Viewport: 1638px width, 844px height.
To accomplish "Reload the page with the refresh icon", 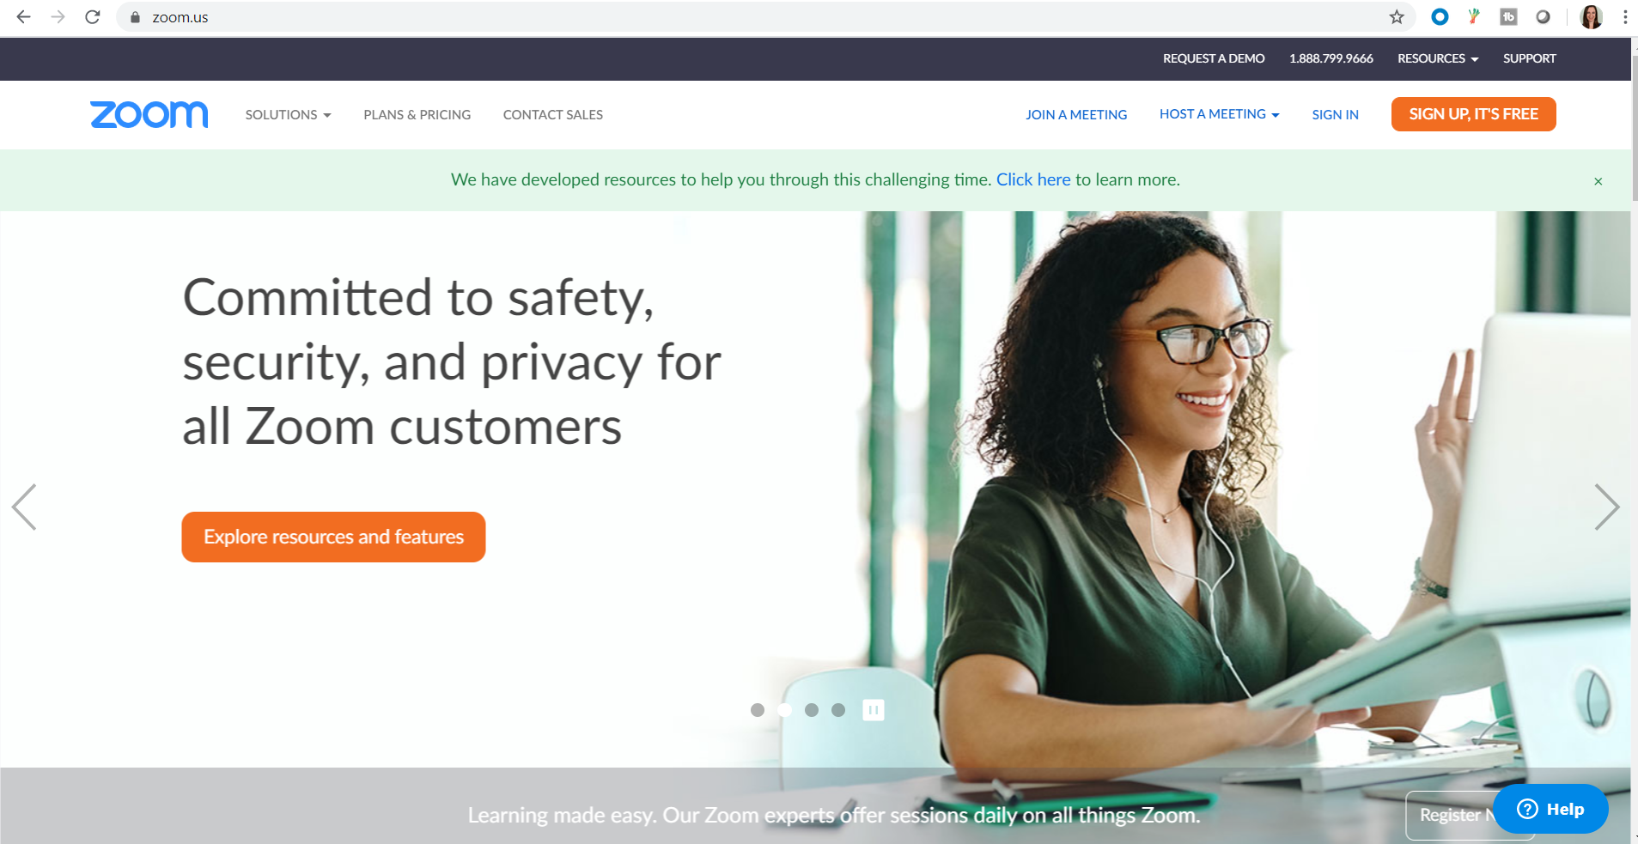I will 93,16.
